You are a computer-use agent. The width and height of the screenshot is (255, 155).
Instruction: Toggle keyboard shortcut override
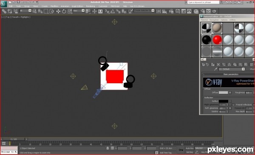(x=100, y=11)
